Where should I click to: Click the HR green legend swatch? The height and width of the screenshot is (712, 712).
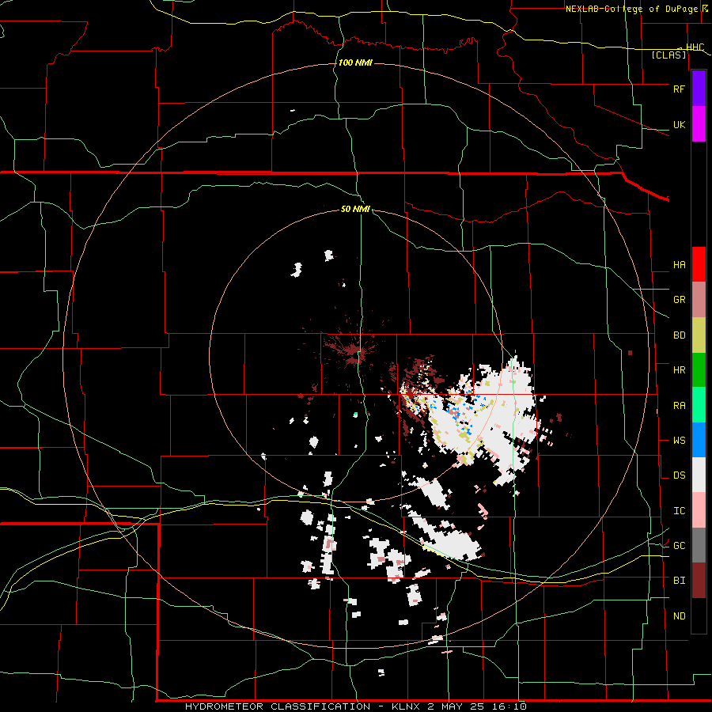699,369
